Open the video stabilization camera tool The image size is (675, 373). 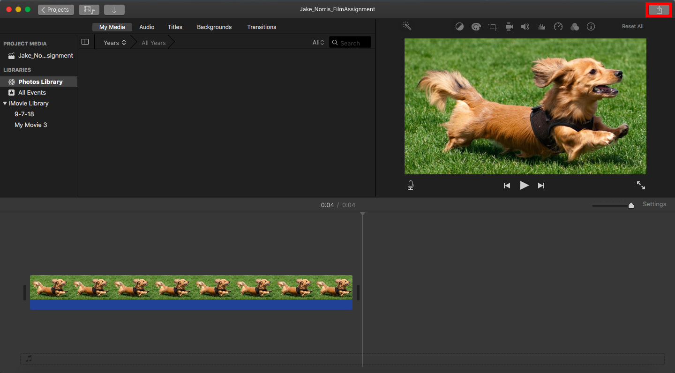pos(509,27)
